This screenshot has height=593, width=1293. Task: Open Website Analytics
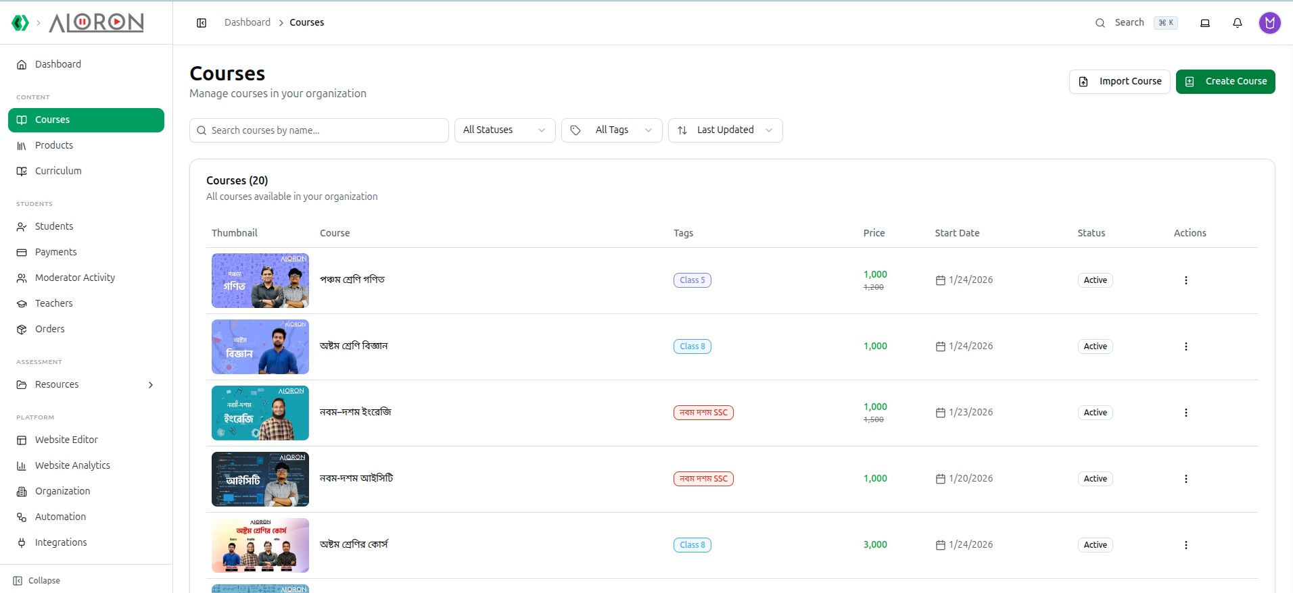(x=86, y=465)
